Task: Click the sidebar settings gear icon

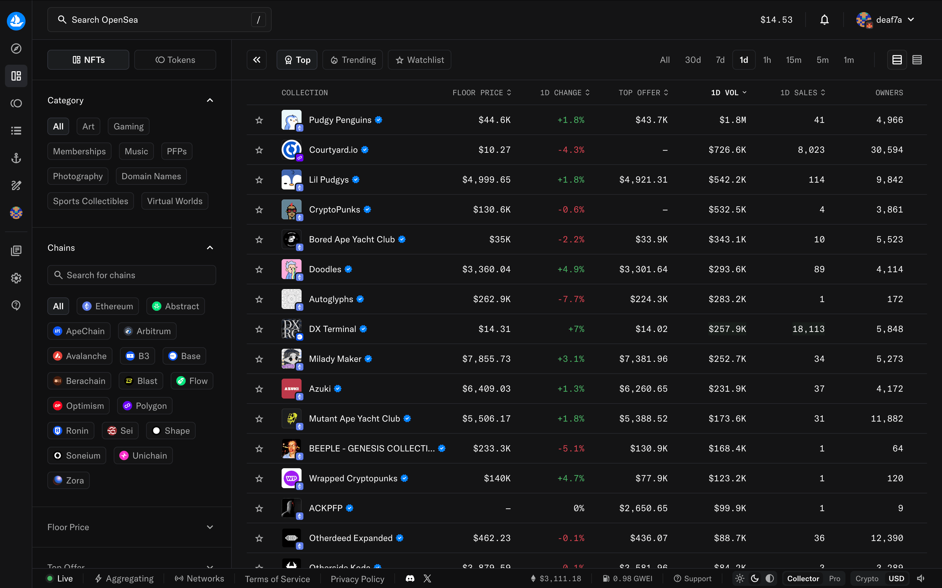Action: (x=16, y=278)
